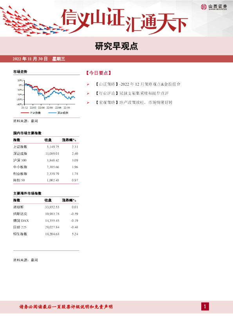The width and height of the screenshot is (233, 329).
Task: Select the 恒生指数 table row
Action: (x=46, y=234)
